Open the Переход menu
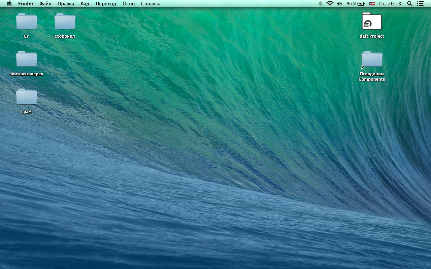This screenshot has width=431, height=269. click(106, 4)
